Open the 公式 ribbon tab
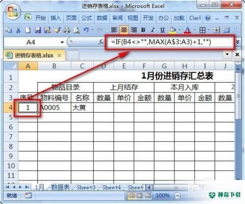 coord(87,18)
